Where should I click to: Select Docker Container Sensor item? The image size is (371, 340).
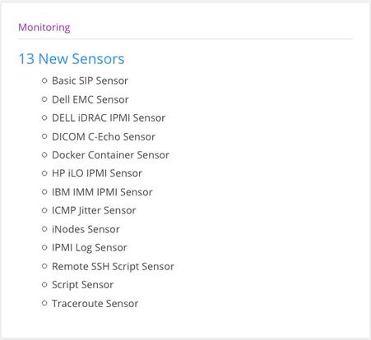(110, 155)
